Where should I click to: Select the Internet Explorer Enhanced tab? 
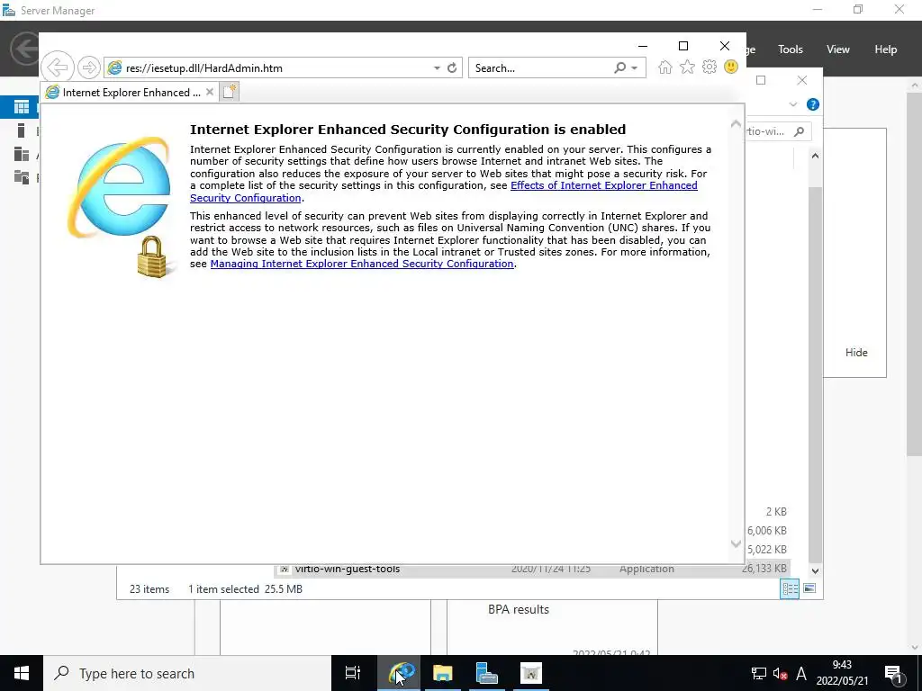tap(129, 93)
